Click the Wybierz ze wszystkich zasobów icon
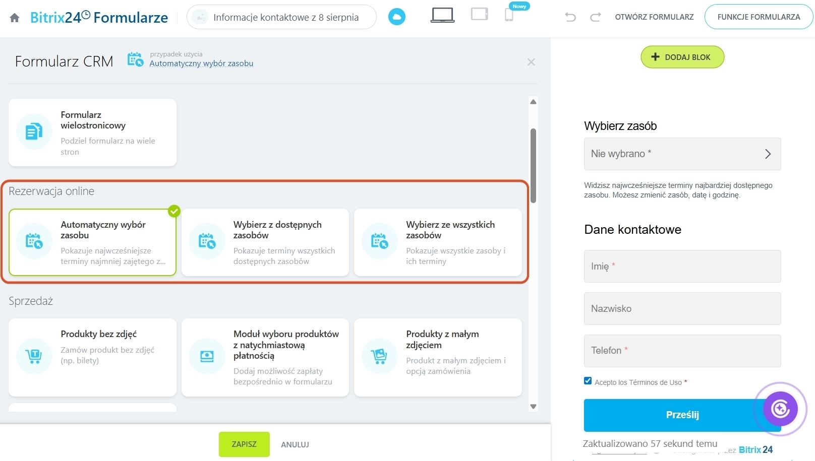 coord(380,241)
